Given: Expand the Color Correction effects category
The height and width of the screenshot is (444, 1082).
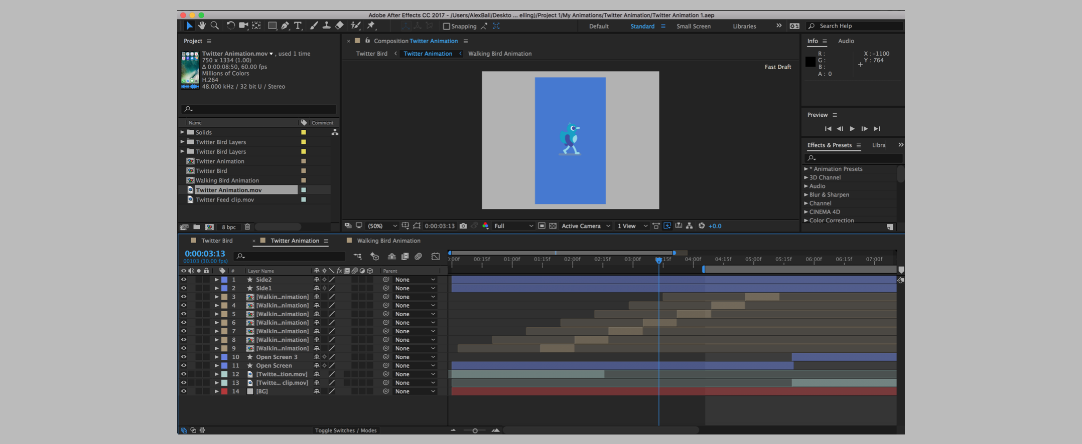Looking at the screenshot, I should (806, 220).
